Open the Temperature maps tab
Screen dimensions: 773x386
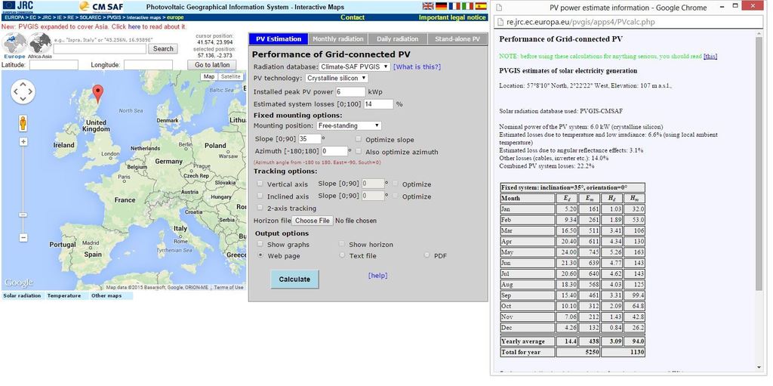(x=64, y=295)
